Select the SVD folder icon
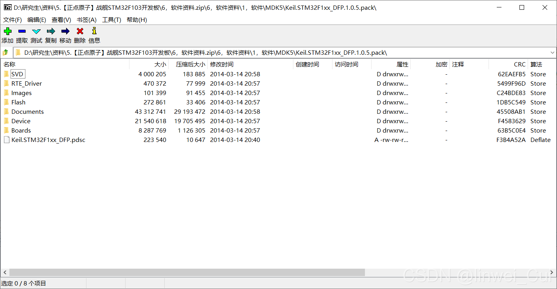Viewport: 557px width, 289px height. point(6,74)
